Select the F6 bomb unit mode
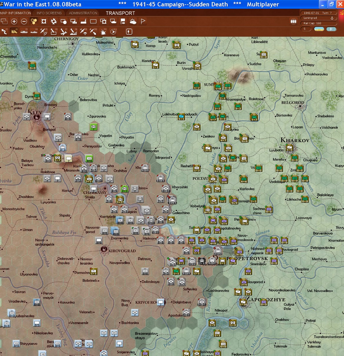Image resolution: width=344 pixels, height=356 pixels. coord(54,32)
